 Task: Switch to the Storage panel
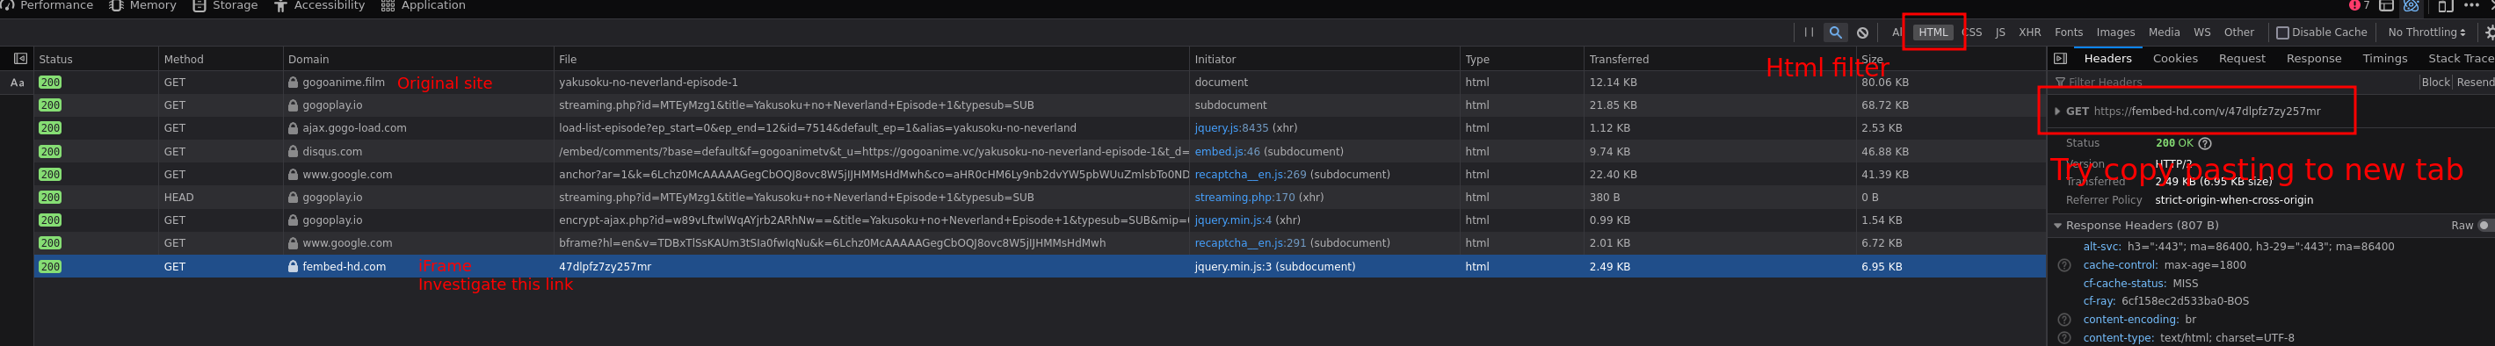[x=225, y=6]
